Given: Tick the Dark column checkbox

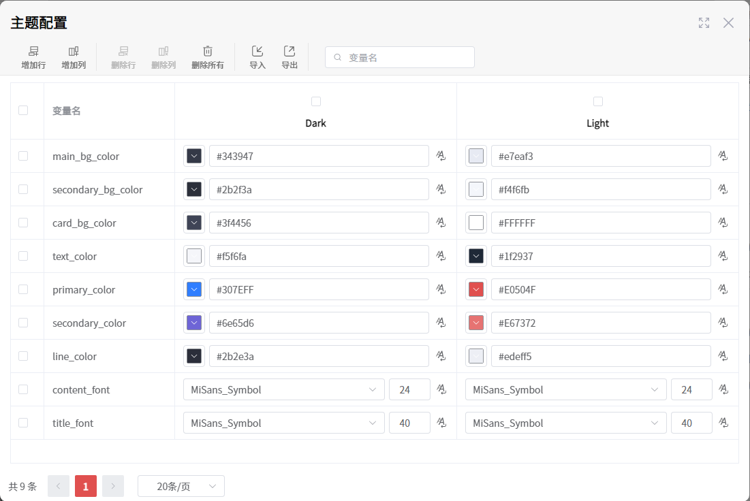Looking at the screenshot, I should point(315,101).
